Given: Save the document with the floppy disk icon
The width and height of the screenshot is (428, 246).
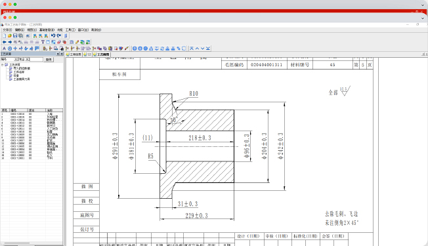Looking at the screenshot, I should point(15,35).
